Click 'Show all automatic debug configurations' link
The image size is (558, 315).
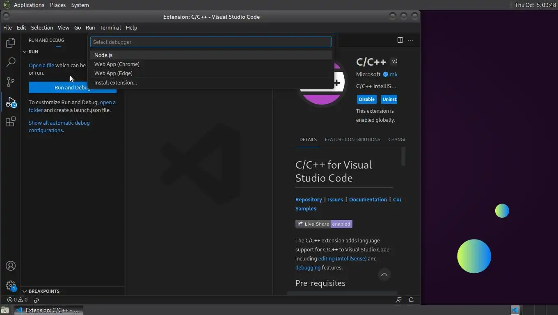coord(59,126)
